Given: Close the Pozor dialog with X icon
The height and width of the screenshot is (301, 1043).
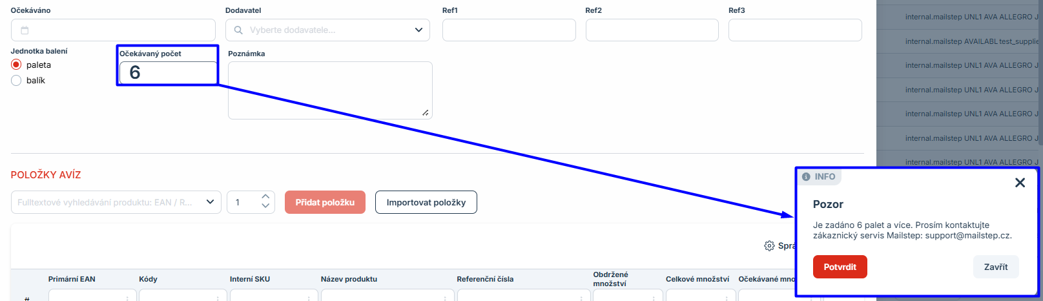Looking at the screenshot, I should click(1020, 183).
